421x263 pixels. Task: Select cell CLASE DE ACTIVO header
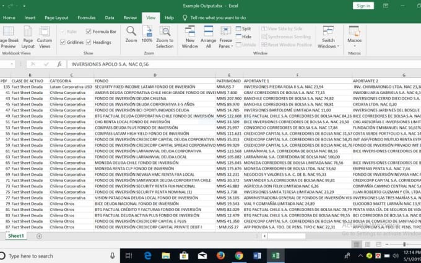pyautogui.click(x=30, y=81)
